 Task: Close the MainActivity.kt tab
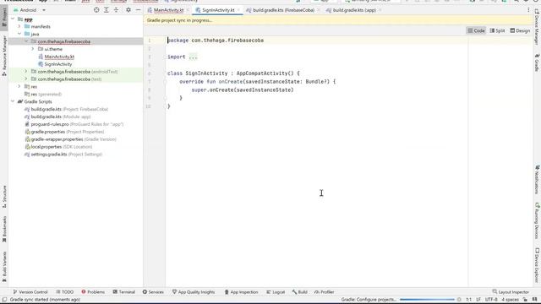coord(188,10)
